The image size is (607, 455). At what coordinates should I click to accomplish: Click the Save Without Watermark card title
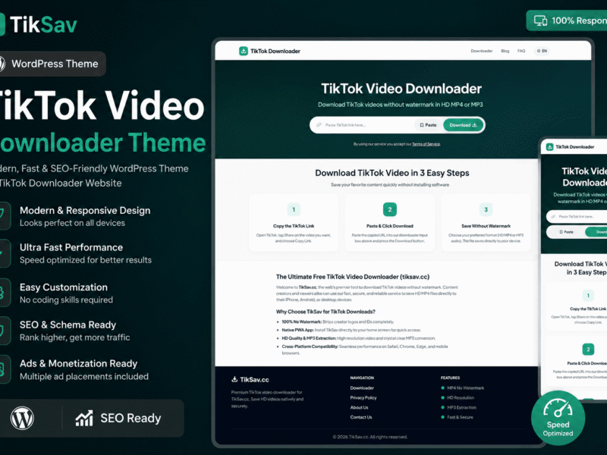(486, 226)
